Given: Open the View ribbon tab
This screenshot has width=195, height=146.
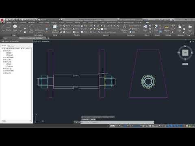Looking at the screenshot, I should [x=47, y=23].
